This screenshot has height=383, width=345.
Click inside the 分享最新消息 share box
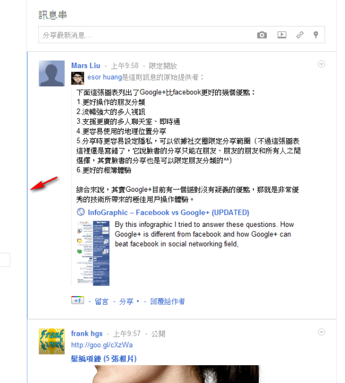(x=146, y=35)
